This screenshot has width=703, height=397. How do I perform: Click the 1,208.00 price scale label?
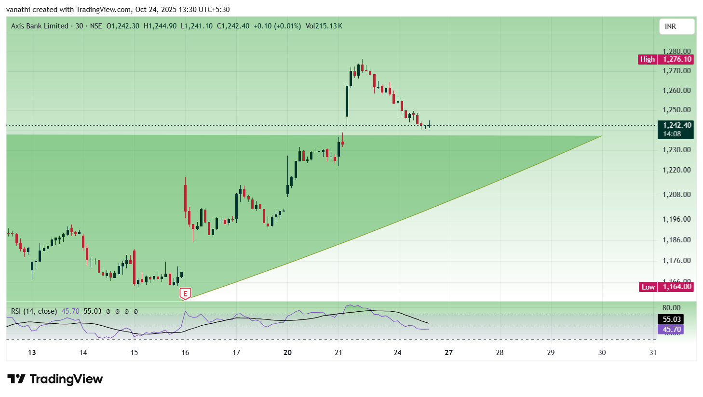coord(676,194)
